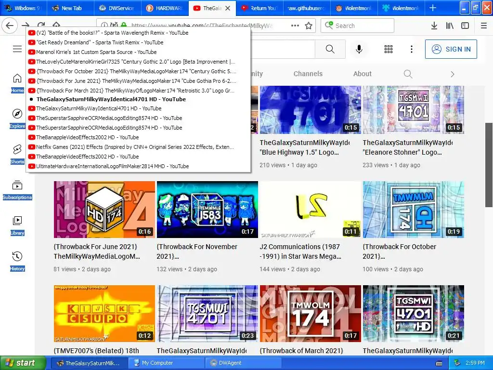Viewport: 493px width, 370px height.
Task: Show site info via padlock icon
Action: [124, 26]
